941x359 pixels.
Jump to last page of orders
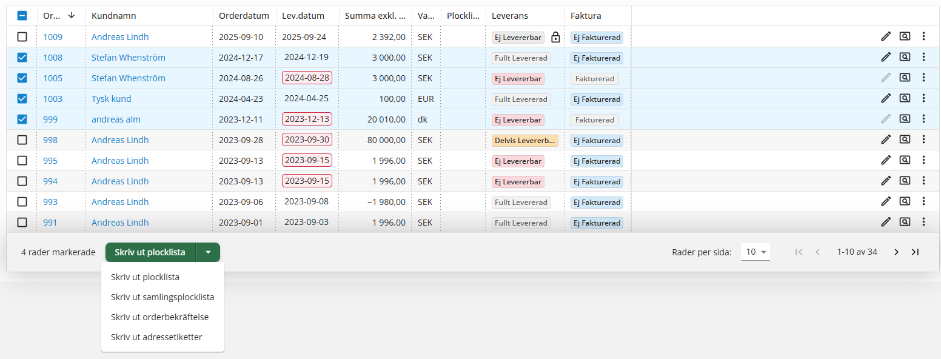pos(916,252)
